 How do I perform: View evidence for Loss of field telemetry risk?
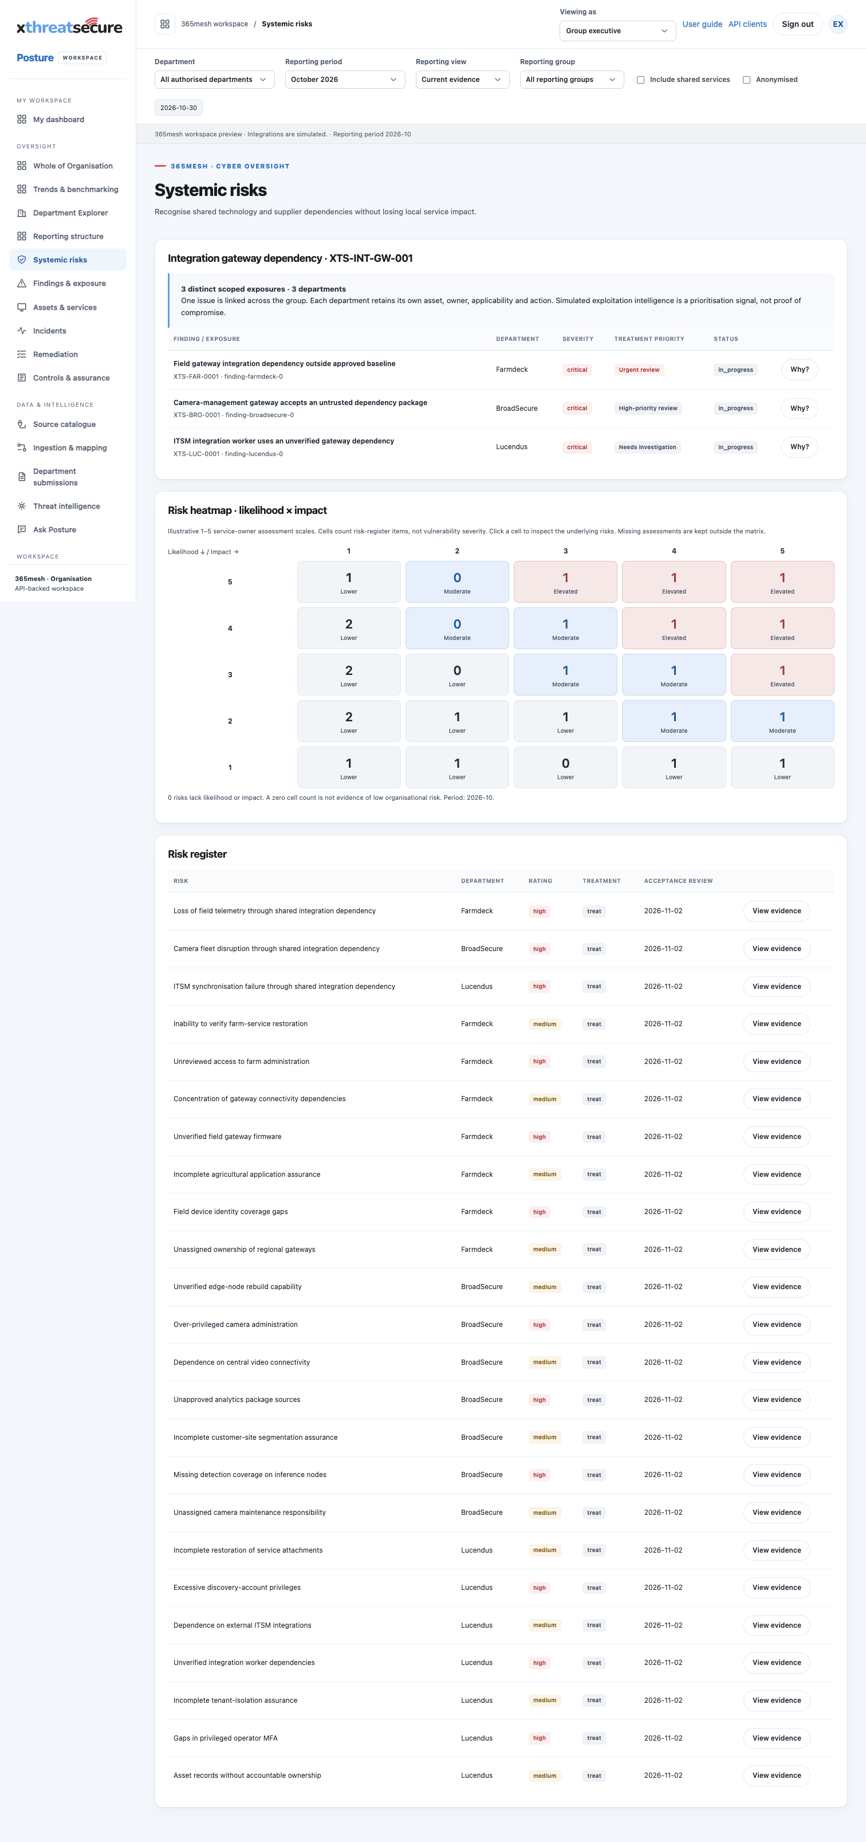(x=777, y=911)
